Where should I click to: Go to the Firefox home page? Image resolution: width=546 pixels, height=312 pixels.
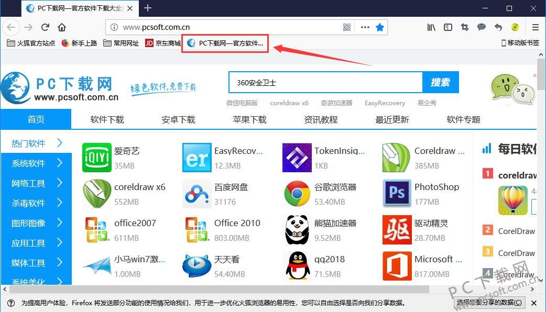tap(62, 27)
